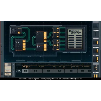The width and height of the screenshot is (101, 101).
Task: Pick the two-register microcontroller thumbnail in palette
Action: (x=96, y=42)
